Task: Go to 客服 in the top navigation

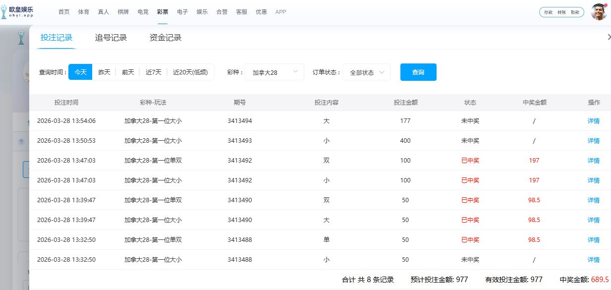Action: click(241, 12)
